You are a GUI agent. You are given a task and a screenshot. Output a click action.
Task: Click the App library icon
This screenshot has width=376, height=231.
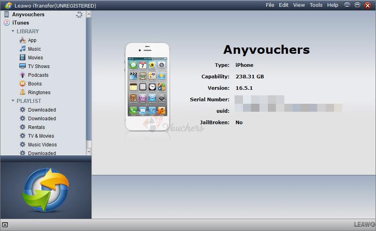[x=23, y=40]
